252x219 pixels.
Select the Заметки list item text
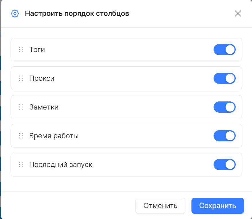point(44,107)
